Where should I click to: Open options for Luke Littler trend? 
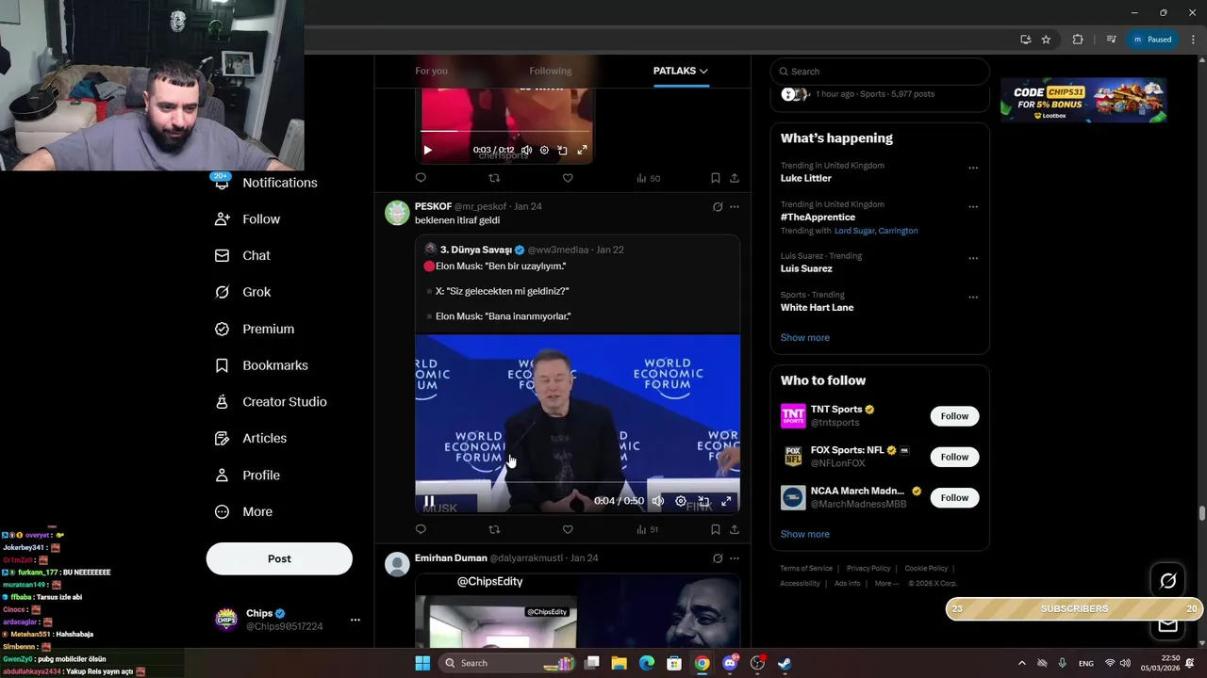pyautogui.click(x=973, y=169)
